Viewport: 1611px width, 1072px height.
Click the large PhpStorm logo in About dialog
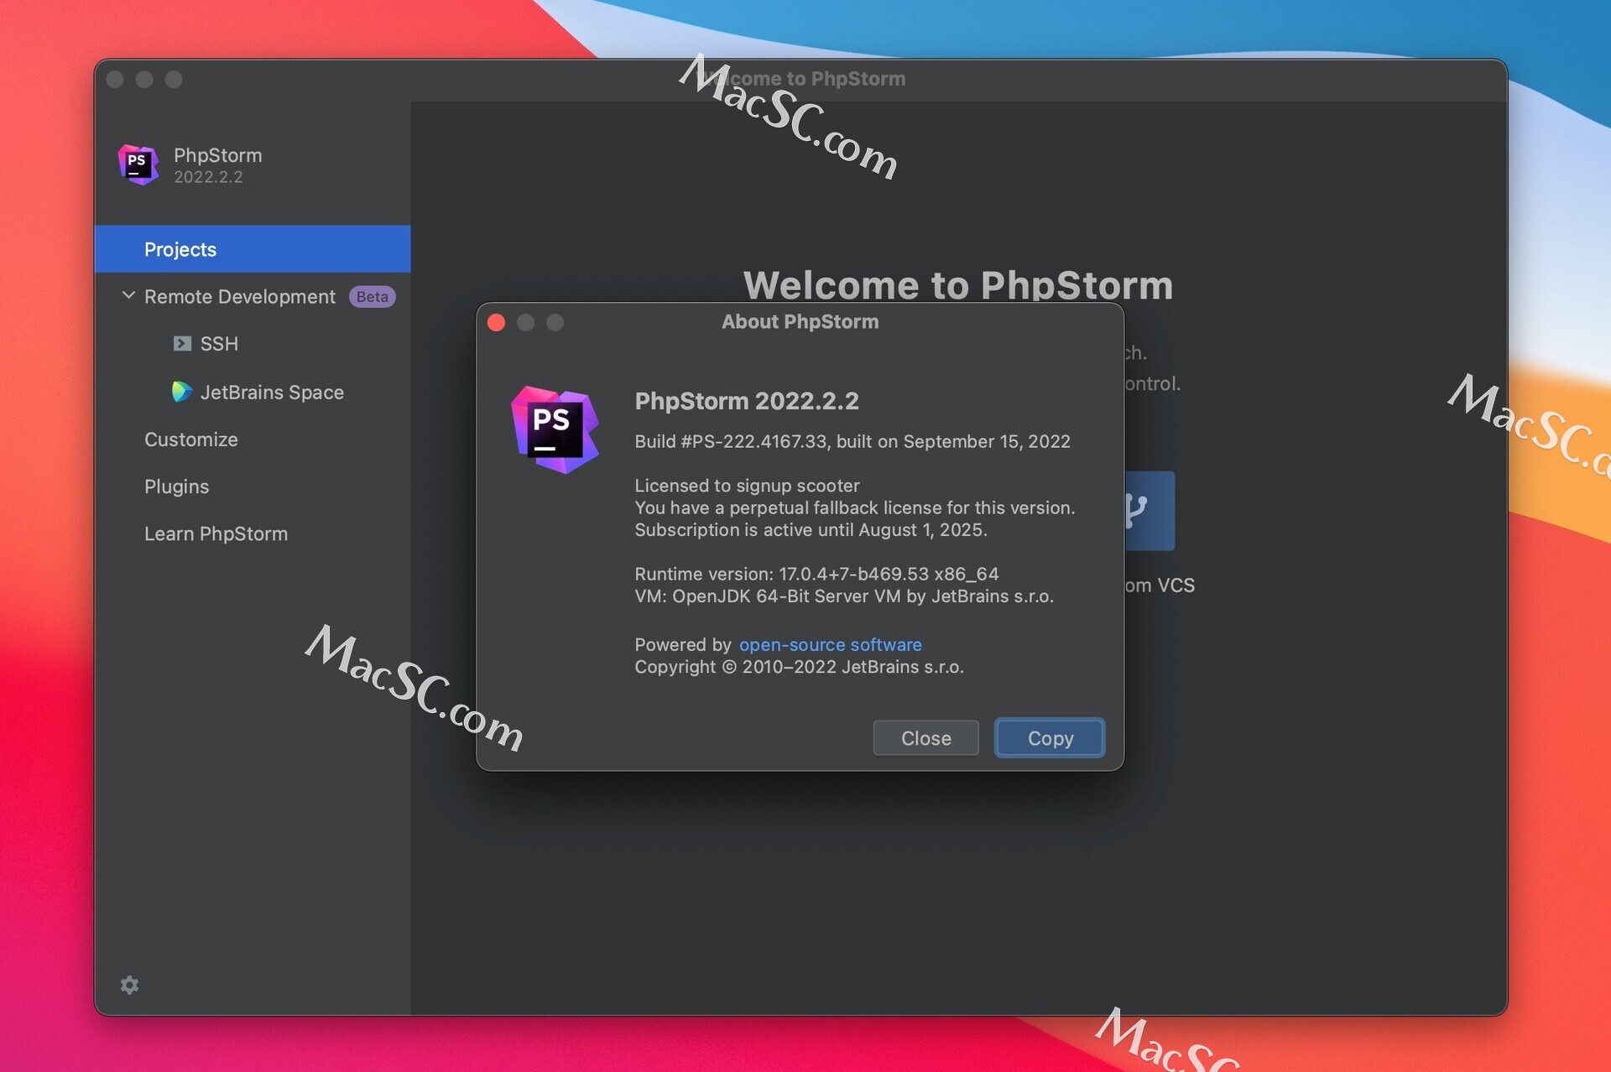tap(555, 429)
